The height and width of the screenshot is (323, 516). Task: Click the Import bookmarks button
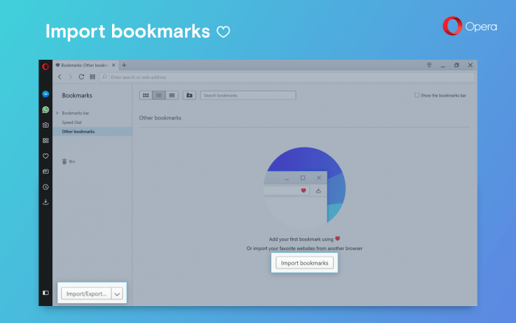(304, 263)
